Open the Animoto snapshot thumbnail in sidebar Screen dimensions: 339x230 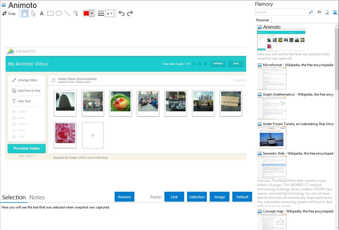click(x=281, y=40)
